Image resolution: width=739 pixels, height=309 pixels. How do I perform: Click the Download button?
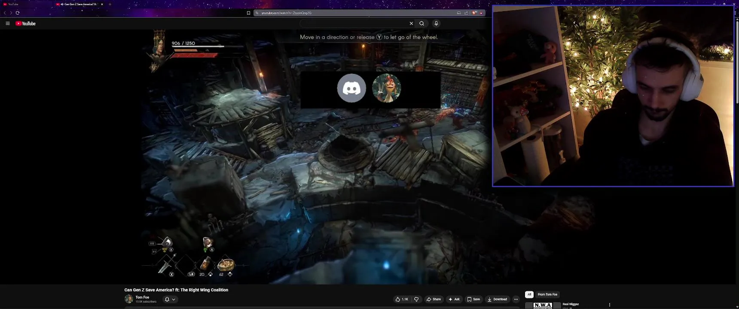[497, 299]
